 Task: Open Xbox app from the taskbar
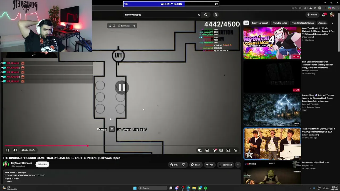[x=200, y=188]
